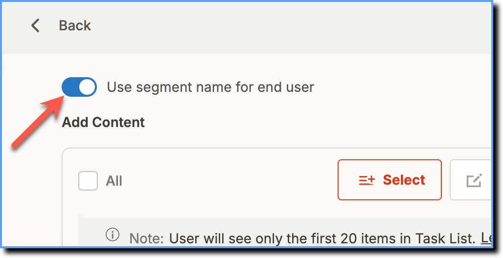Click the All label beside the checkbox
The width and height of the screenshot is (503, 258).
tap(114, 181)
